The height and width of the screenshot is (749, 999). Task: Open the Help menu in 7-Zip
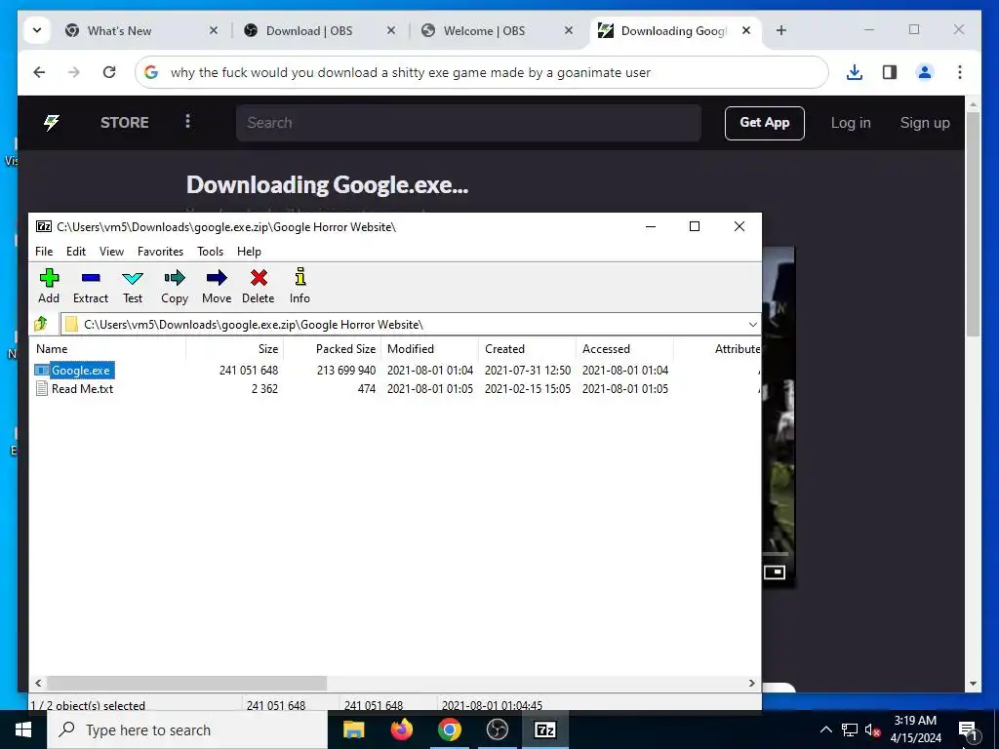[249, 252]
